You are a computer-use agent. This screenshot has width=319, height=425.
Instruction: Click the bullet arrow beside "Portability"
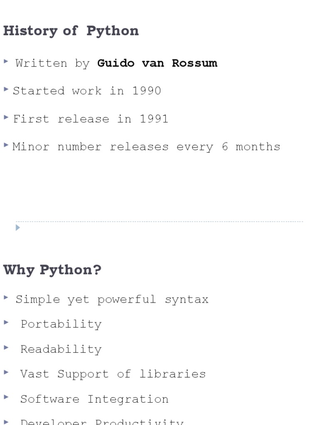coord(6,322)
